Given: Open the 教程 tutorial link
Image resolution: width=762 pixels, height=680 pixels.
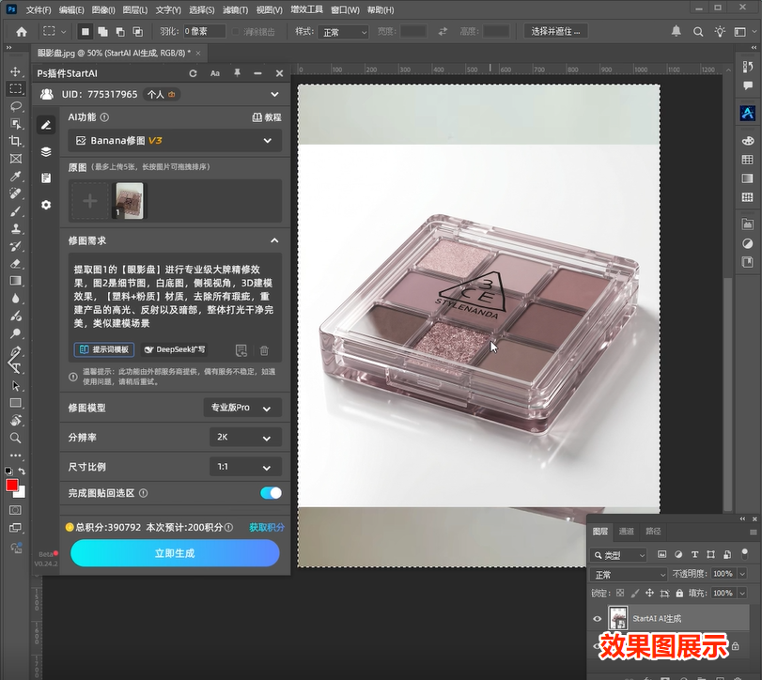Looking at the screenshot, I should click(267, 117).
